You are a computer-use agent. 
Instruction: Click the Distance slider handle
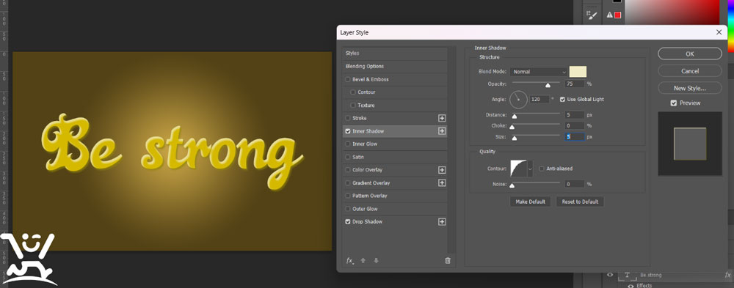tap(515, 117)
